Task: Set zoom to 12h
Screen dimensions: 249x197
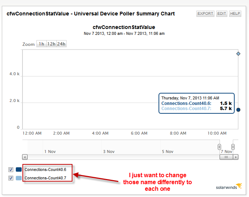Action: [x=51, y=44]
